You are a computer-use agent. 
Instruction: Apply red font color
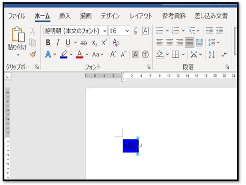pos(79,55)
